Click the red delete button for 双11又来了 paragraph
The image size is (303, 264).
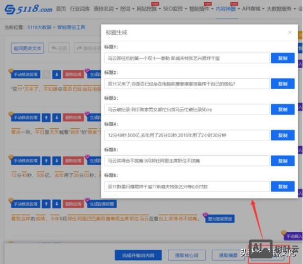coord(73,74)
